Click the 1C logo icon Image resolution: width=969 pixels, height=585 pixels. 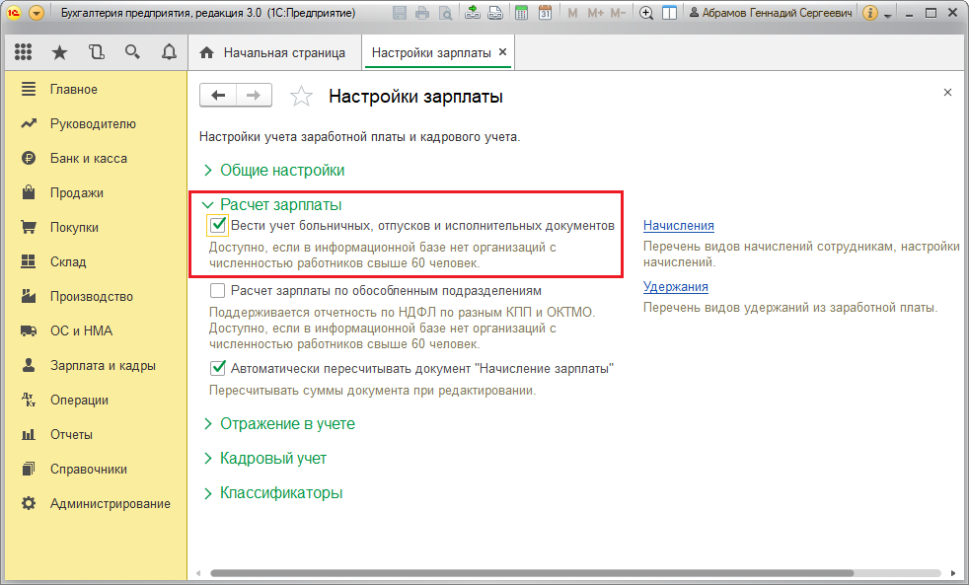14,13
